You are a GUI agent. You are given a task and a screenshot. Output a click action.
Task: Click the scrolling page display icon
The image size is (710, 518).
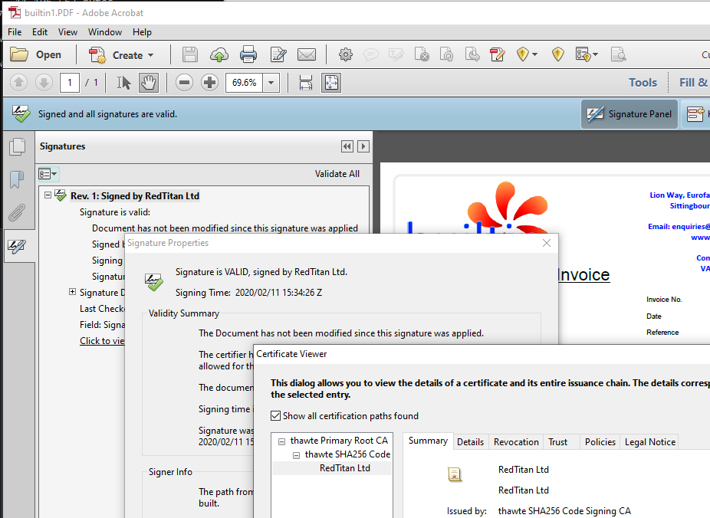(x=306, y=83)
